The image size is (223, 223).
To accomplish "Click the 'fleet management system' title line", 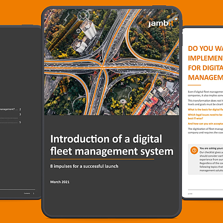I will (112, 151).
